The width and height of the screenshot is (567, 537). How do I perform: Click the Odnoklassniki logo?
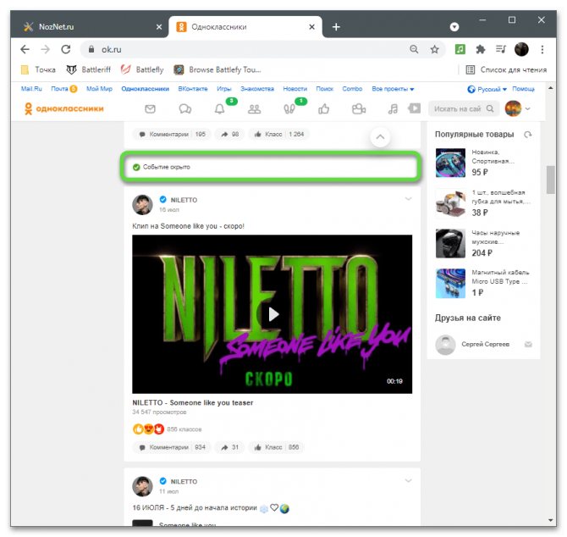tap(64, 108)
